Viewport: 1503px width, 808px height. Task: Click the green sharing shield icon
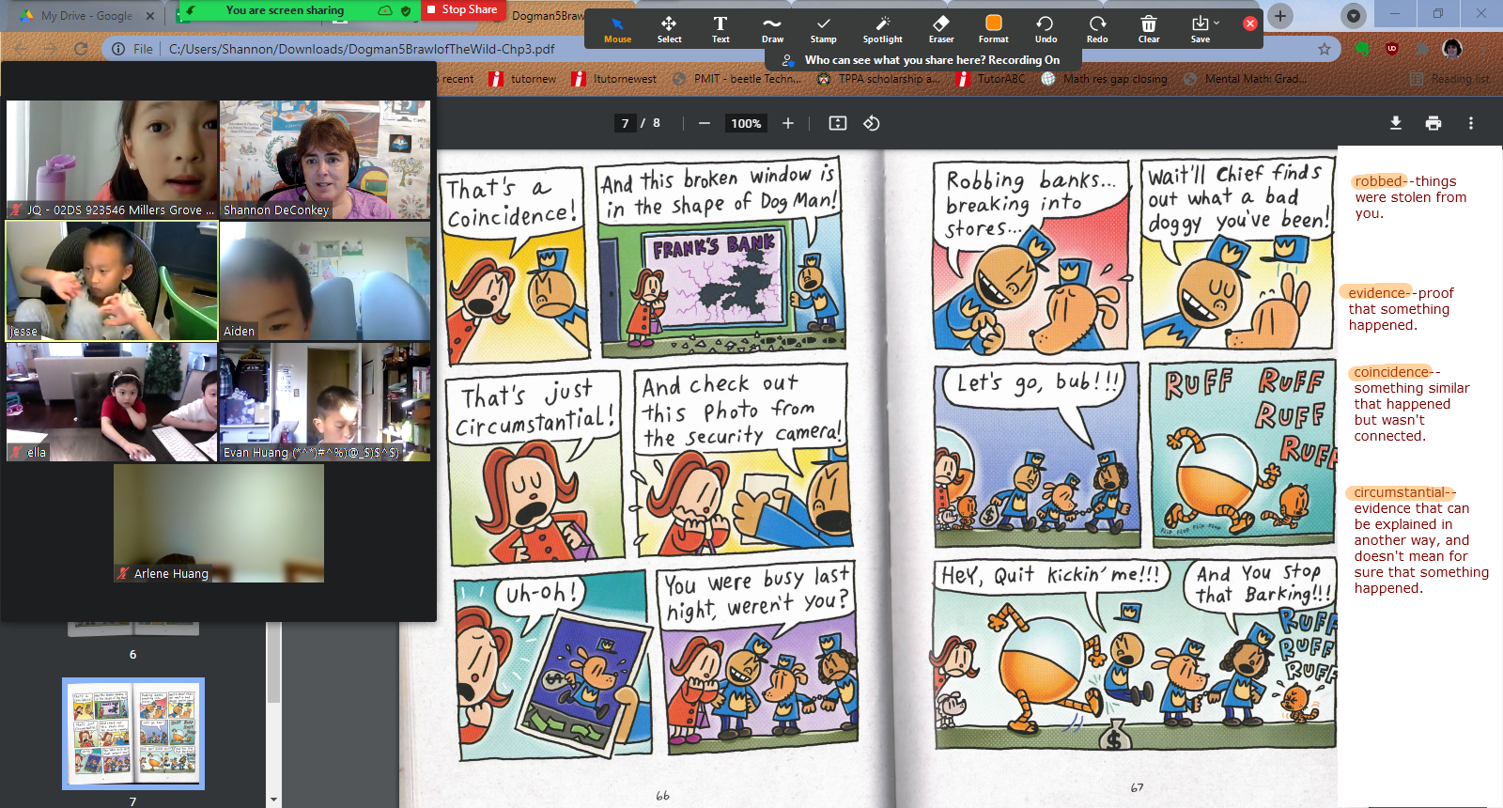(x=406, y=10)
